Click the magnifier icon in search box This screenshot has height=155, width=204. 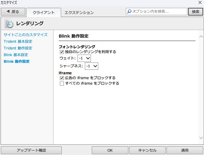pos(129,12)
